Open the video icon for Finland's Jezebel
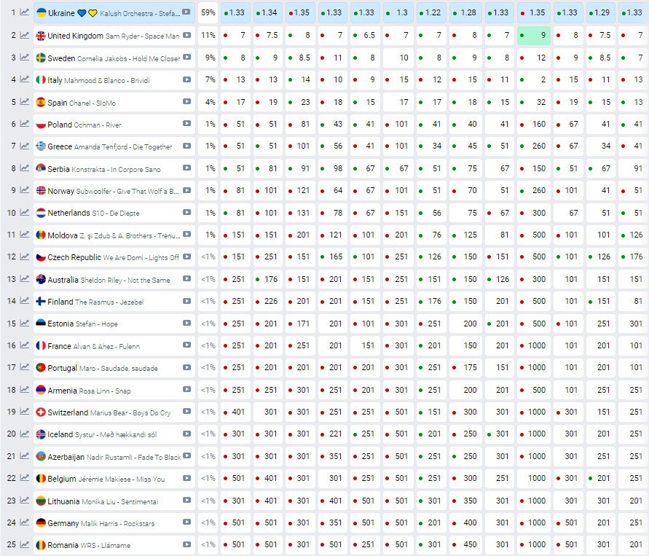 pos(186,301)
